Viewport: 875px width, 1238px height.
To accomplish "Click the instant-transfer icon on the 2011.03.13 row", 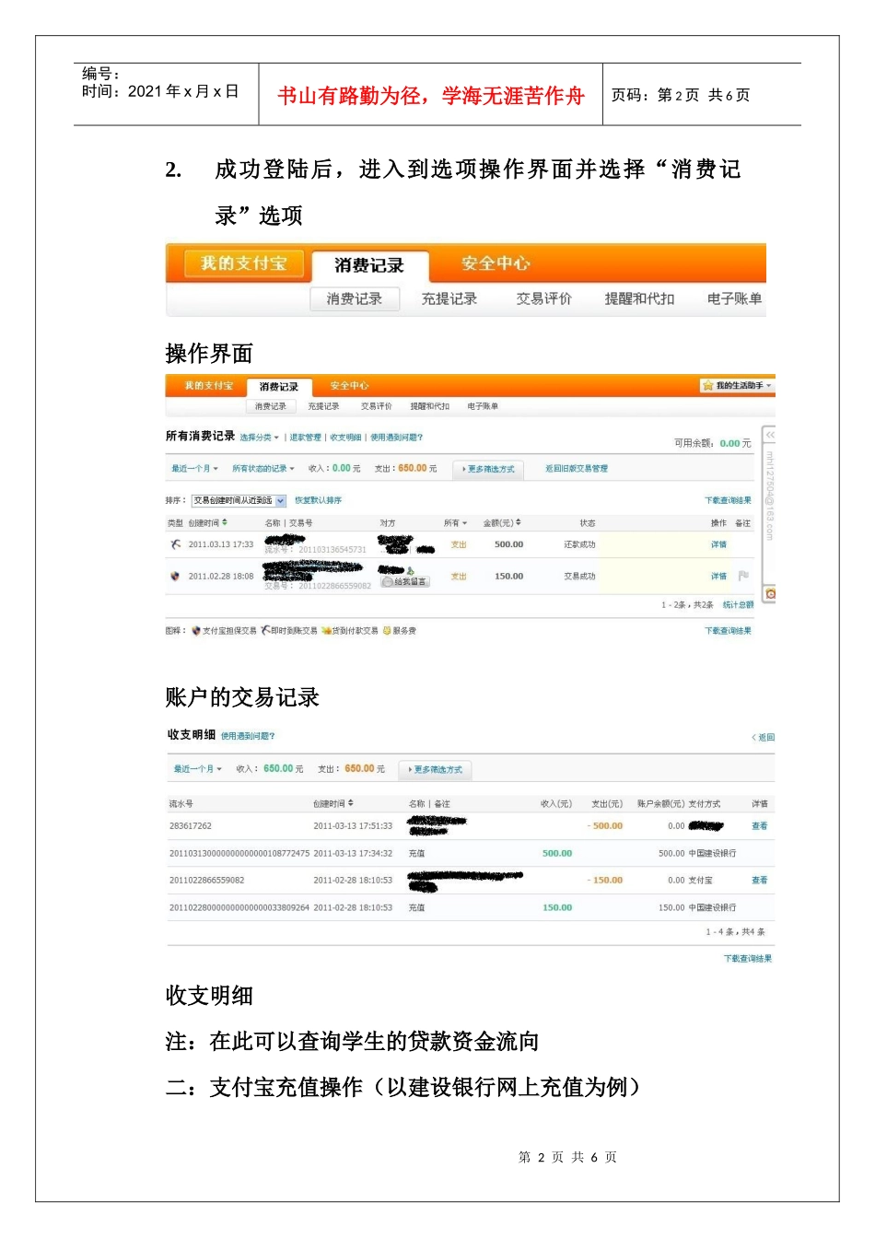I will pos(175,544).
